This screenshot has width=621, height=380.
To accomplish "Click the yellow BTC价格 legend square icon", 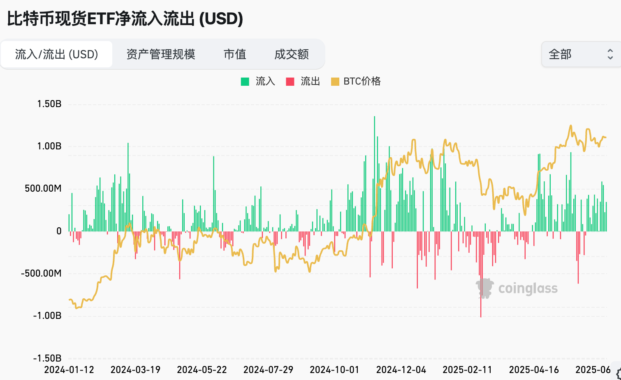I will pyautogui.click(x=335, y=81).
